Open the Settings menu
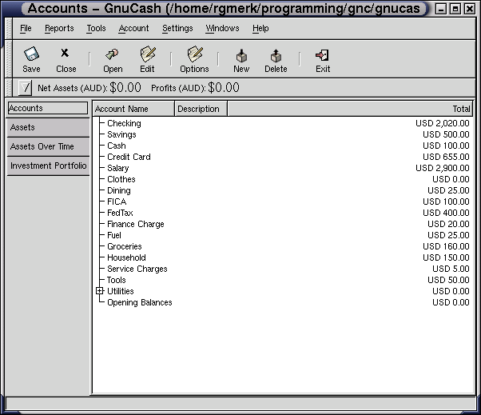 pos(177,28)
